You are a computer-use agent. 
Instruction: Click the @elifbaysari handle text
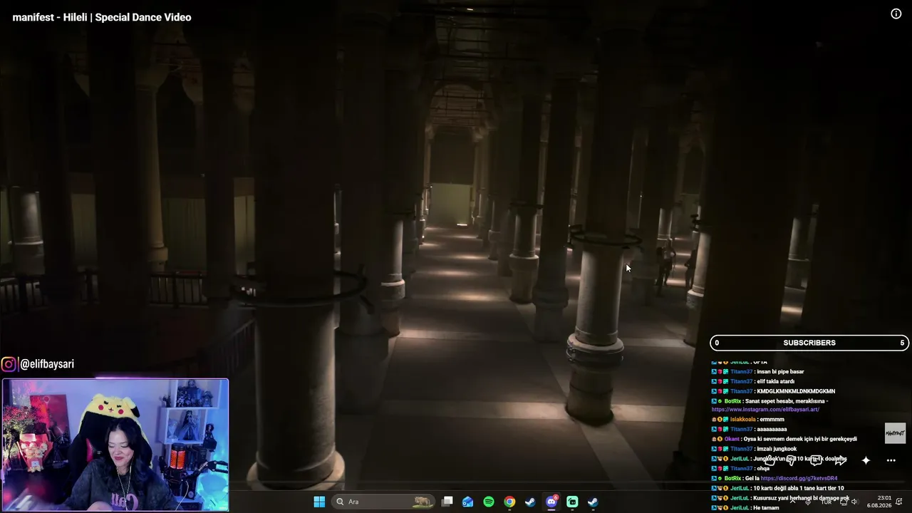coord(47,364)
